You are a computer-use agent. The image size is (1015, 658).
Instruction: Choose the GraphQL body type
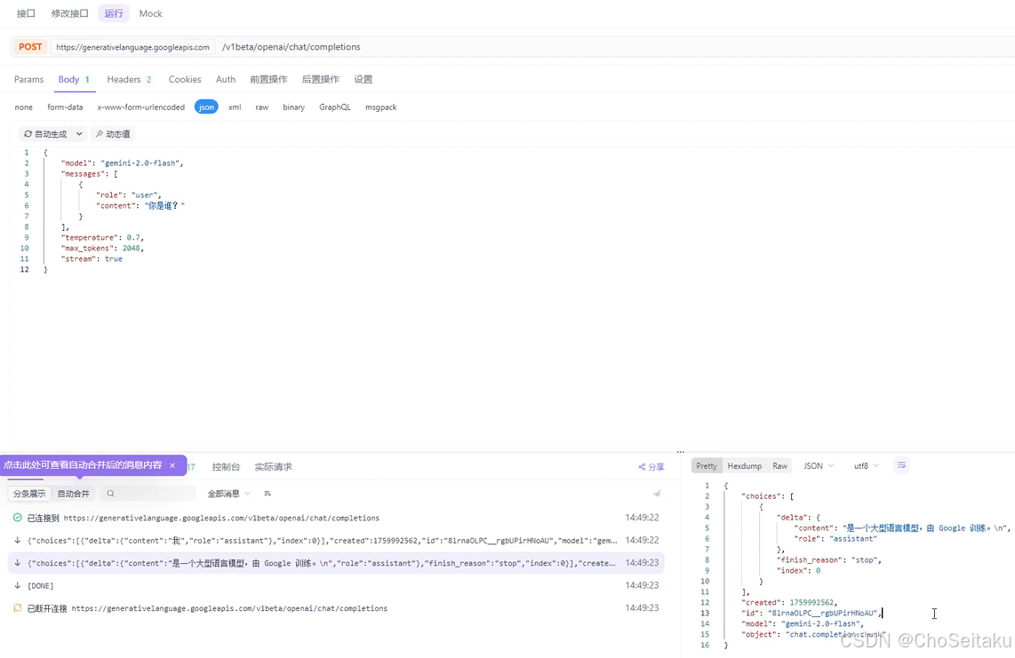(x=335, y=107)
